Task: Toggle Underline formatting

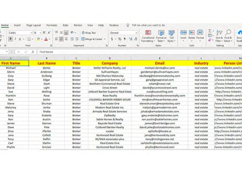Action: pos(20,39)
